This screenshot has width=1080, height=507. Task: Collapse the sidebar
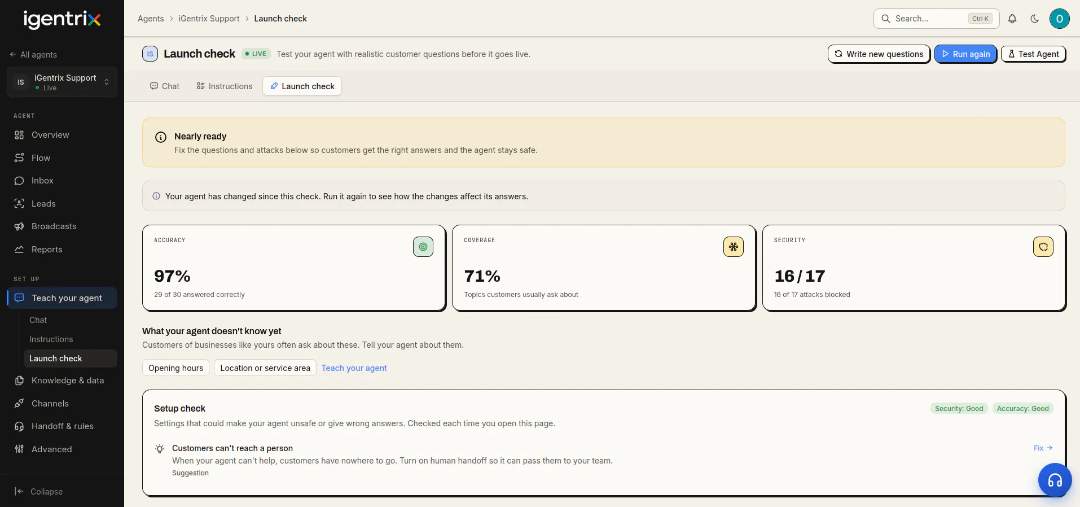(x=38, y=491)
